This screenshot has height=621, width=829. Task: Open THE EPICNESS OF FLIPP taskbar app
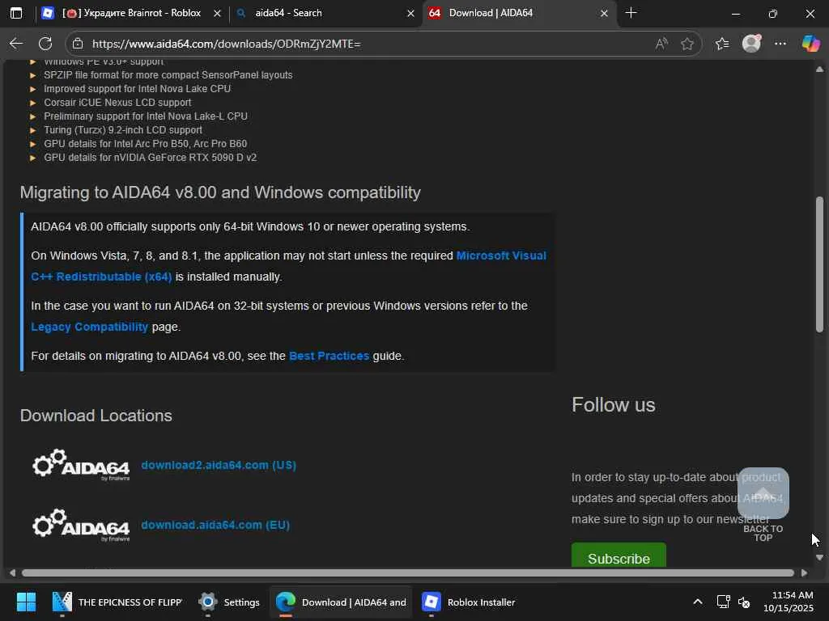click(x=117, y=602)
